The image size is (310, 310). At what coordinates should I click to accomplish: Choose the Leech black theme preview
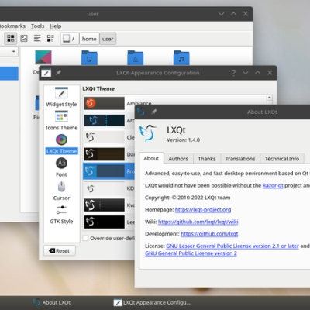104,222
